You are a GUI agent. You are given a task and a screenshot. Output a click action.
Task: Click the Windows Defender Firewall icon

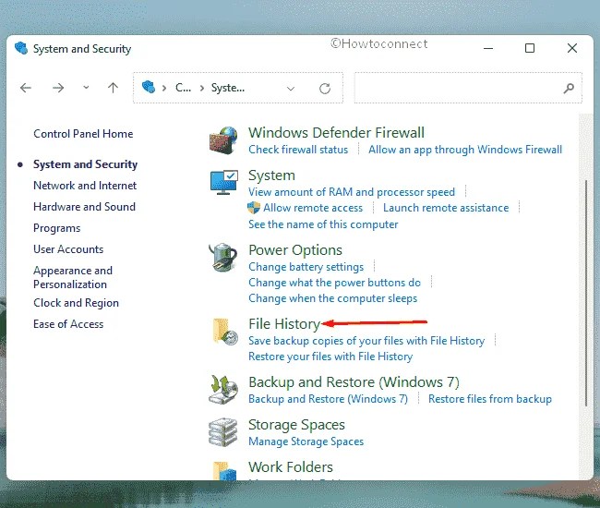coord(223,141)
